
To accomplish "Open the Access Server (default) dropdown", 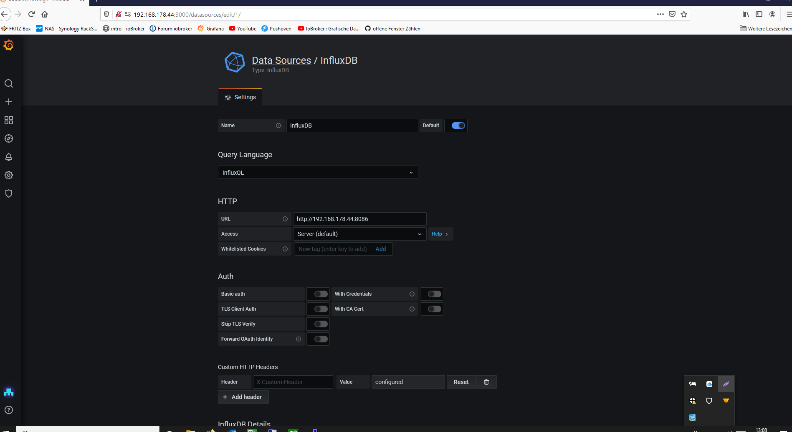I will [359, 234].
